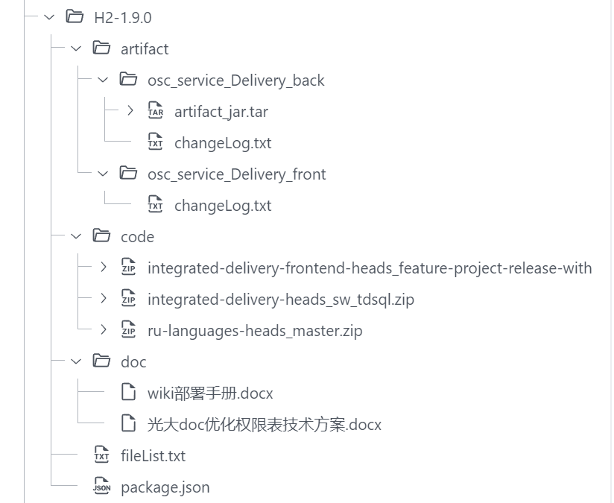Viewport: 614px width, 503px height.
Task: Click the TXT icon beside changeLog.txt under osc_service_Delivery_back
Action: [x=156, y=142]
